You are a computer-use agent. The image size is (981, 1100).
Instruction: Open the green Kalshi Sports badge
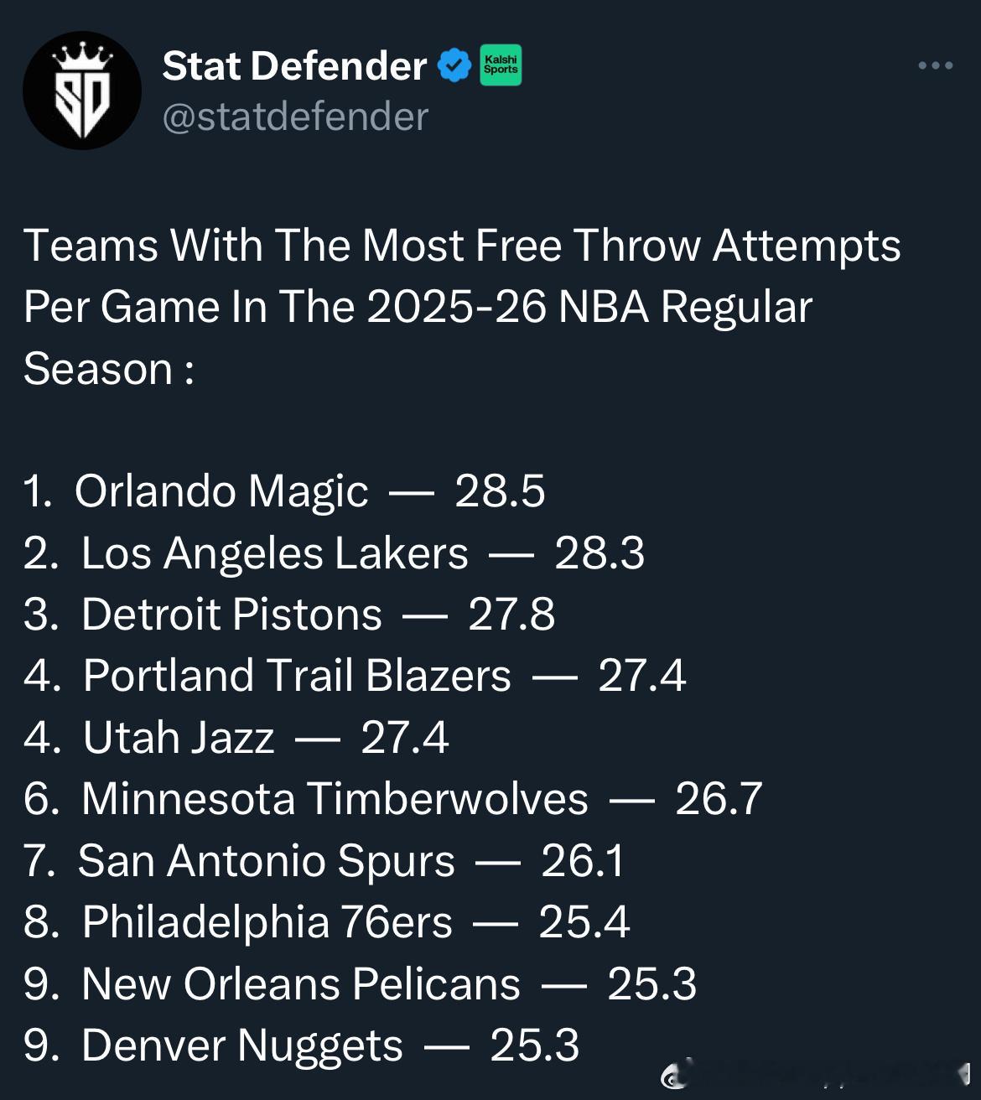coord(501,65)
